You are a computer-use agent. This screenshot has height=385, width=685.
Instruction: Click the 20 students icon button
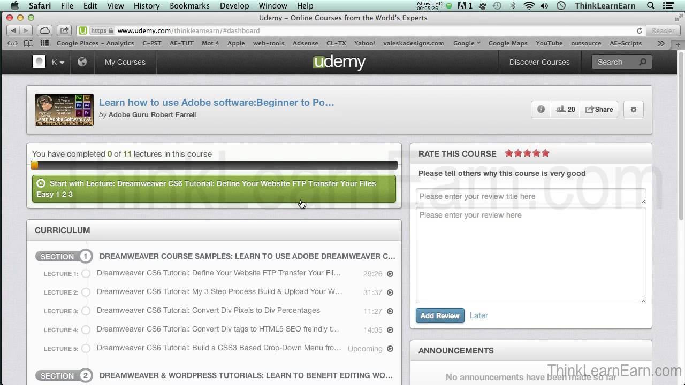[565, 109]
